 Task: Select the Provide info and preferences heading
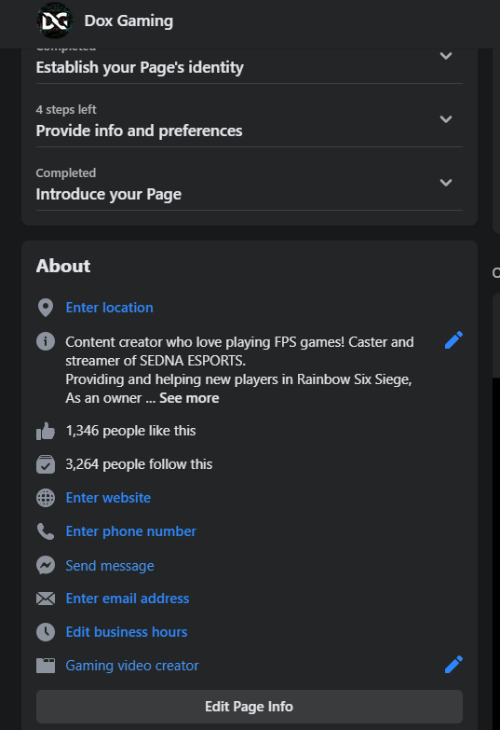pyautogui.click(x=139, y=131)
